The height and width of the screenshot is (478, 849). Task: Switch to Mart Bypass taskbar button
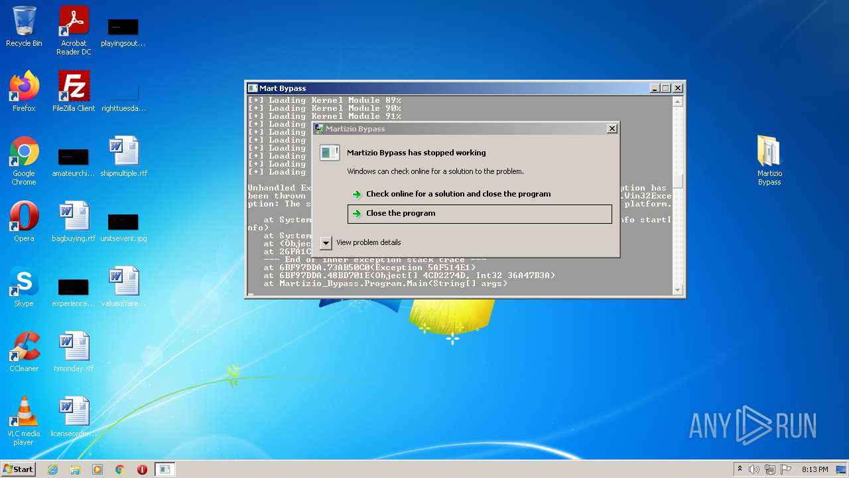pos(165,469)
